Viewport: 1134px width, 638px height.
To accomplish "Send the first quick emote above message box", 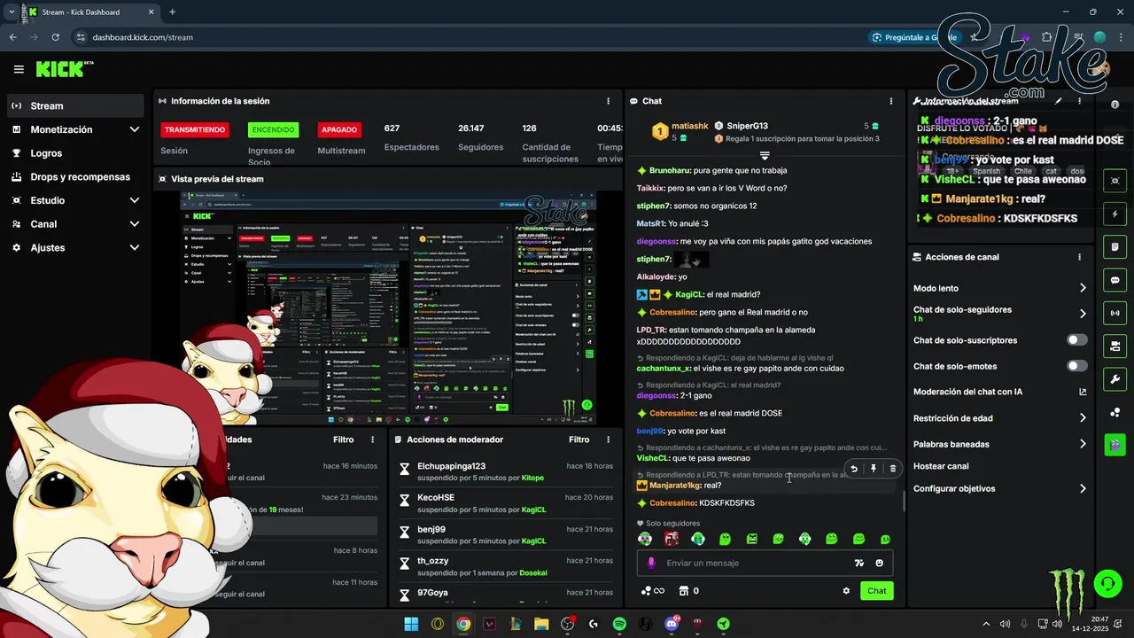I will (x=645, y=539).
